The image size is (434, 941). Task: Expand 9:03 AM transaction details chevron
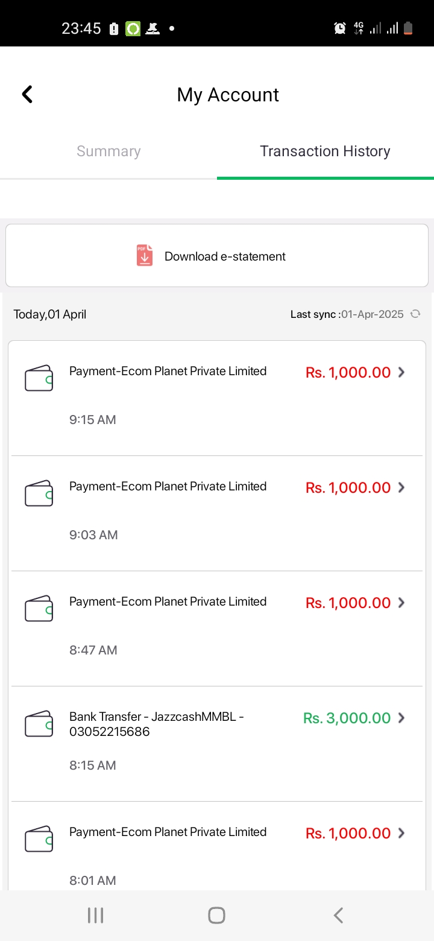tap(401, 487)
